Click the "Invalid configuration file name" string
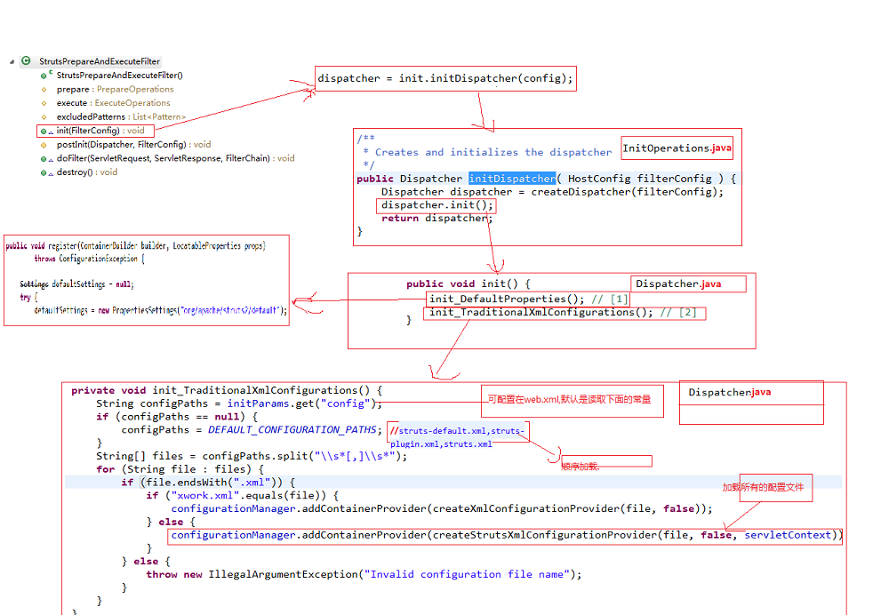This screenshot has width=889, height=615. [467, 574]
